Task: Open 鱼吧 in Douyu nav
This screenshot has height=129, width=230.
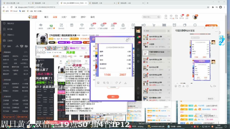Action: [92, 17]
